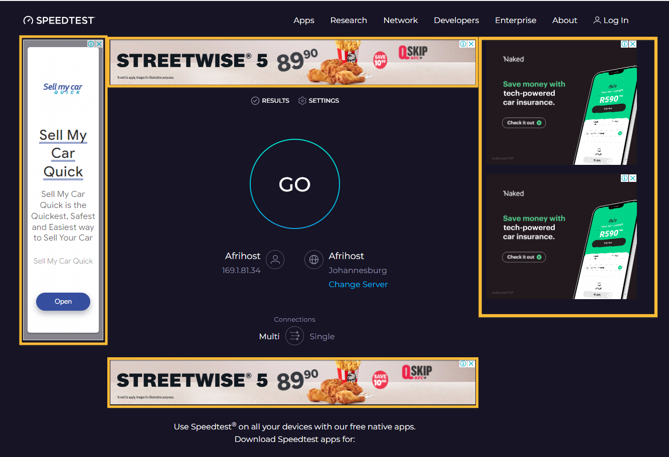Click the Results checkmark icon
Viewport: 669px width, 457px height.
point(255,101)
